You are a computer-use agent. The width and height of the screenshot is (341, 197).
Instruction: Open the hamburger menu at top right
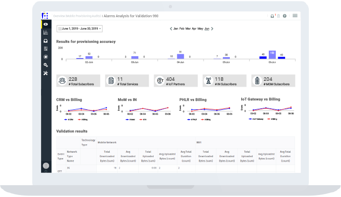[x=295, y=16]
